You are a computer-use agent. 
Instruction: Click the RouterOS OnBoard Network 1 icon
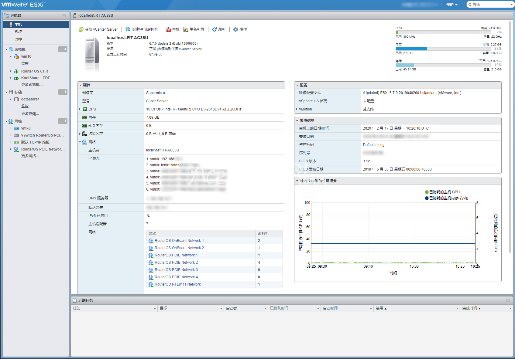(151, 241)
